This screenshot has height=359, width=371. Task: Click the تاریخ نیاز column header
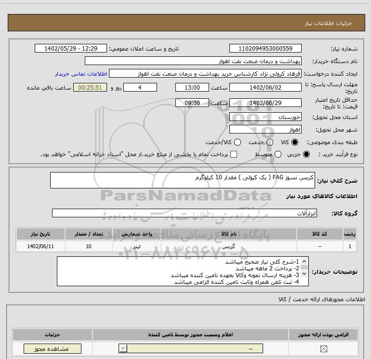40,234
